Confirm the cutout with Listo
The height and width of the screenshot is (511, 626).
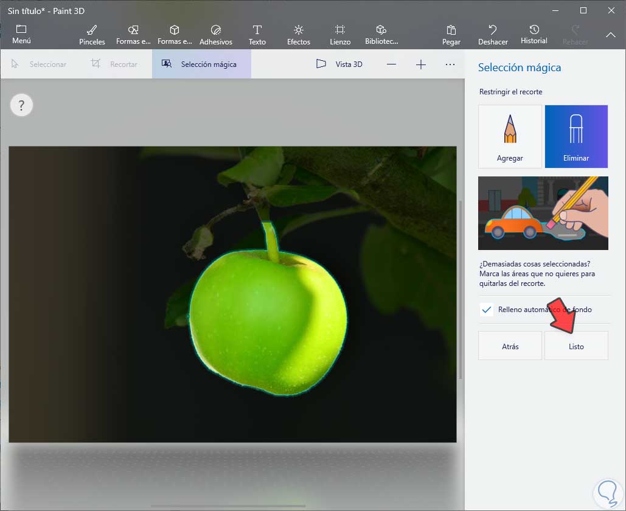coord(576,346)
